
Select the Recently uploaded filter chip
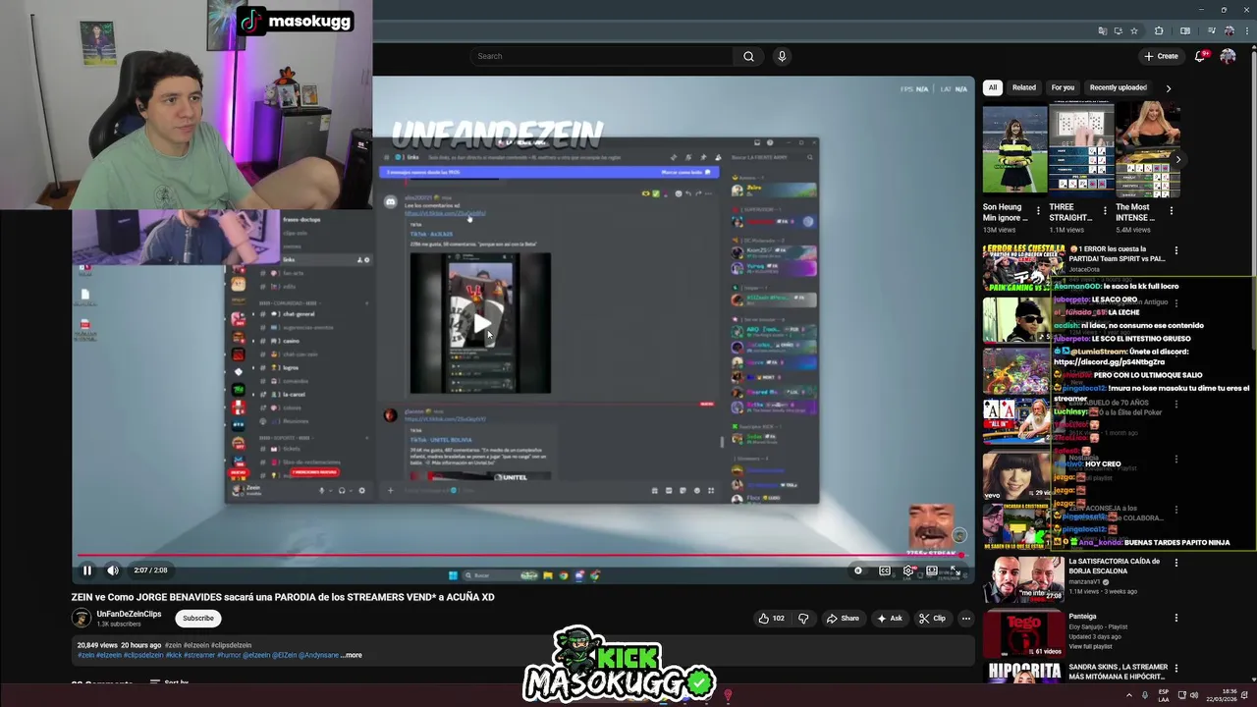(1119, 87)
